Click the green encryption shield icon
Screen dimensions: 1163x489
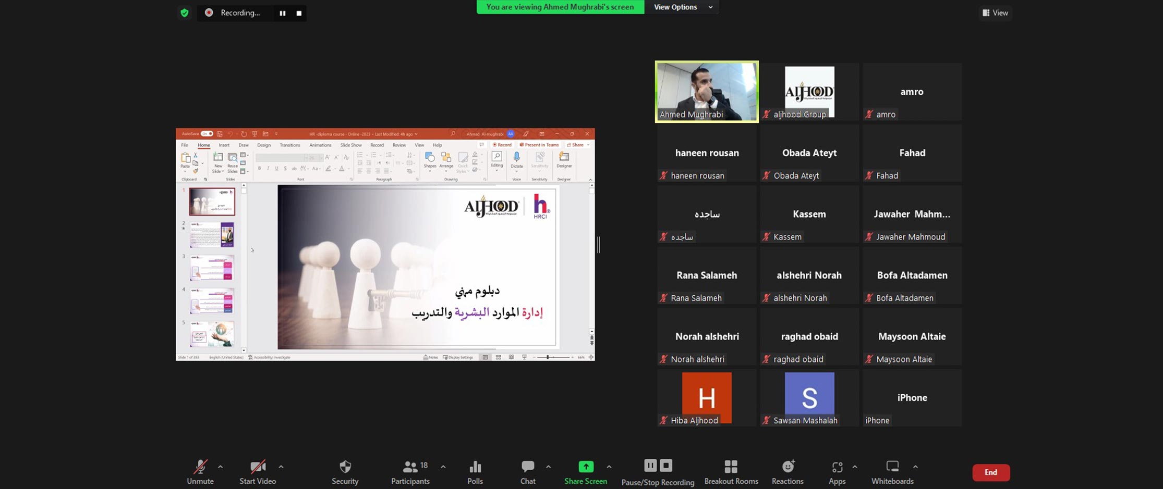click(184, 13)
